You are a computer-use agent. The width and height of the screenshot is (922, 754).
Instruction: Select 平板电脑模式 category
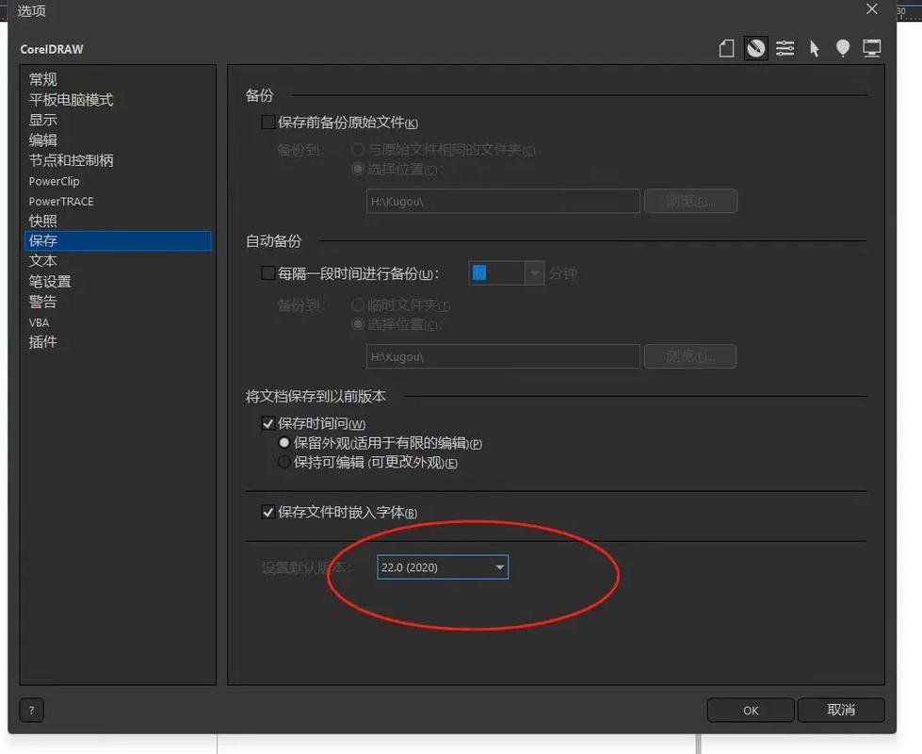tap(118, 100)
